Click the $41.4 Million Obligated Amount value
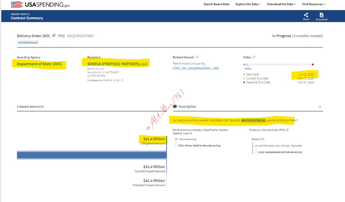Viewport: 345px width, 202px height. coord(154,139)
